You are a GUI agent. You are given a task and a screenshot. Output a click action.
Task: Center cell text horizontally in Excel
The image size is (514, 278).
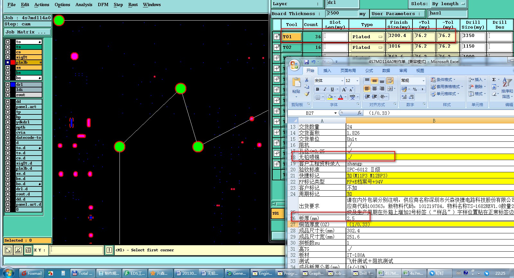tap(374, 89)
